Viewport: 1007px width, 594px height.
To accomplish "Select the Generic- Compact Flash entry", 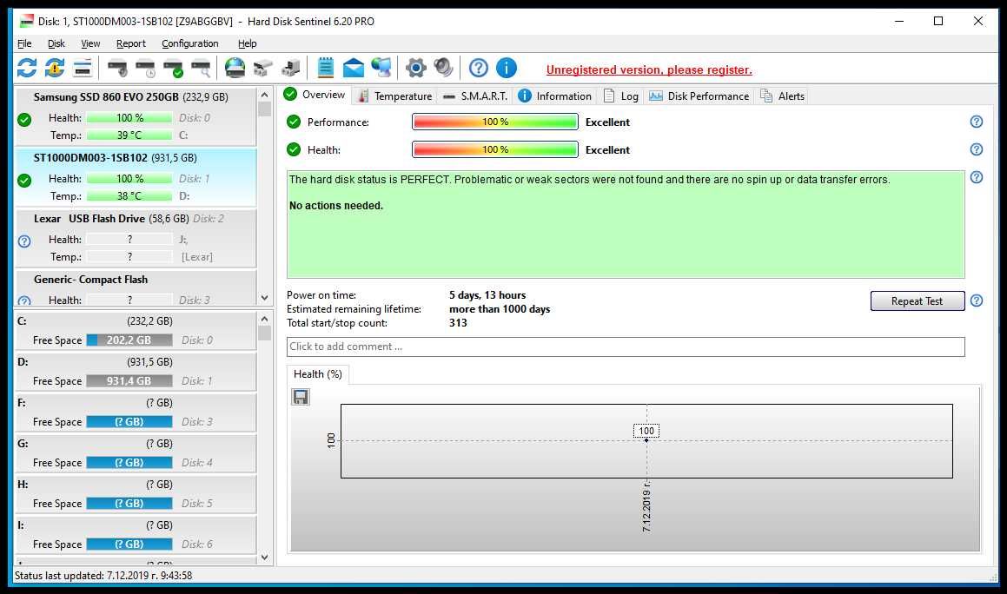I will [136, 287].
